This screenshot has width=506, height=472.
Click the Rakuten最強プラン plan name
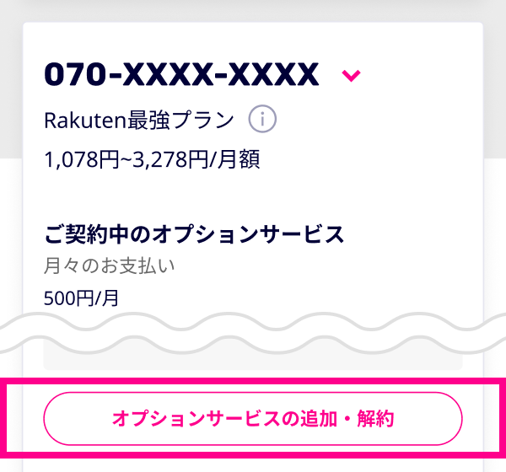(x=139, y=121)
